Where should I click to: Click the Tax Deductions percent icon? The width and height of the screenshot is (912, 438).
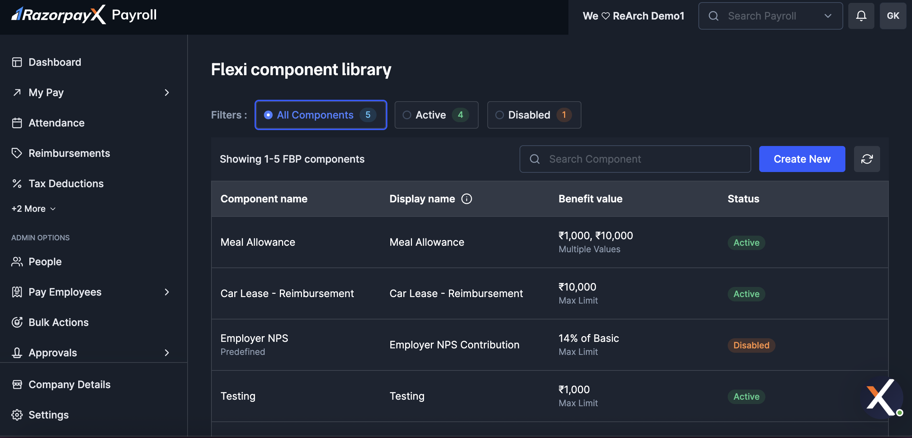point(17,184)
